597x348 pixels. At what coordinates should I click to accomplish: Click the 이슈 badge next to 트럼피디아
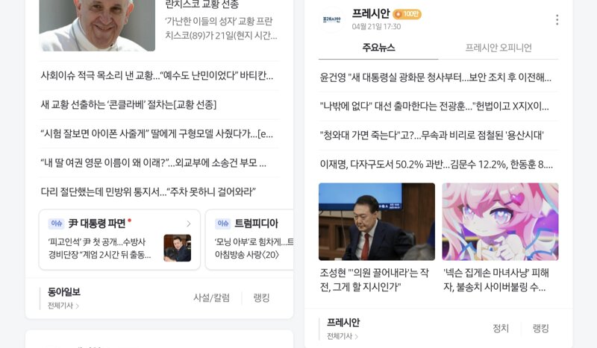(x=223, y=224)
